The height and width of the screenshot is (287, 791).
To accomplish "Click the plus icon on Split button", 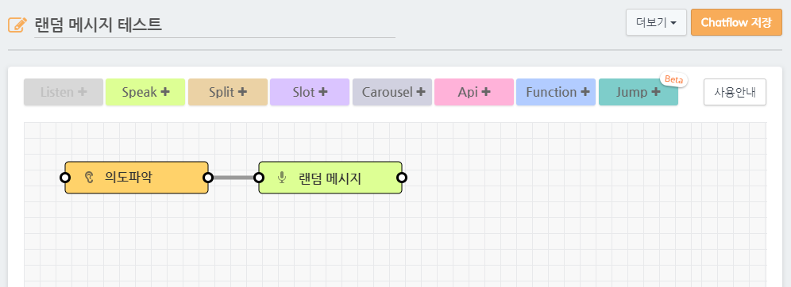I will coord(242,92).
